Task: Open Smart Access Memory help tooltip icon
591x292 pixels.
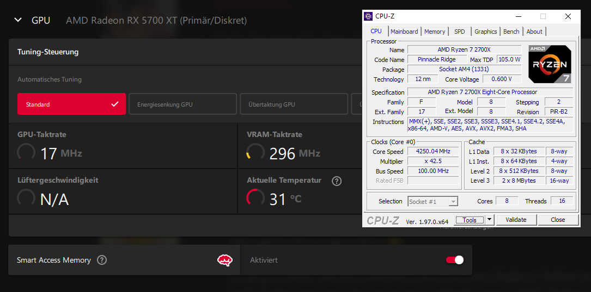Action: [x=102, y=260]
